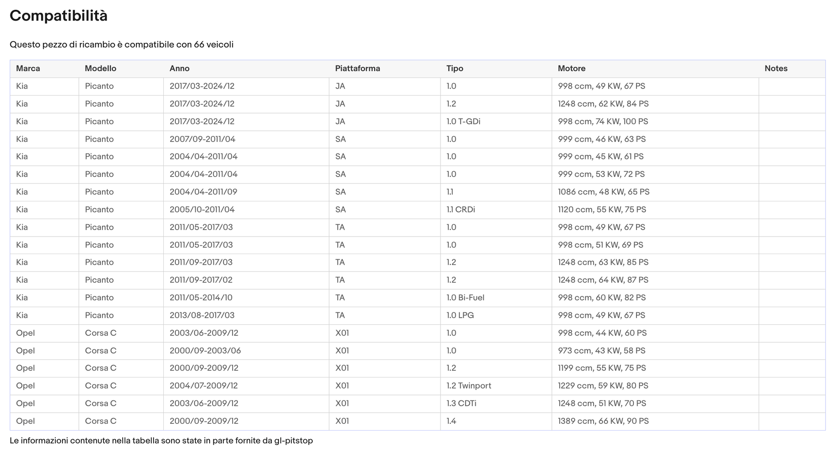
Task: Click the 1.0 LPG type cell
Action: click(x=496, y=315)
